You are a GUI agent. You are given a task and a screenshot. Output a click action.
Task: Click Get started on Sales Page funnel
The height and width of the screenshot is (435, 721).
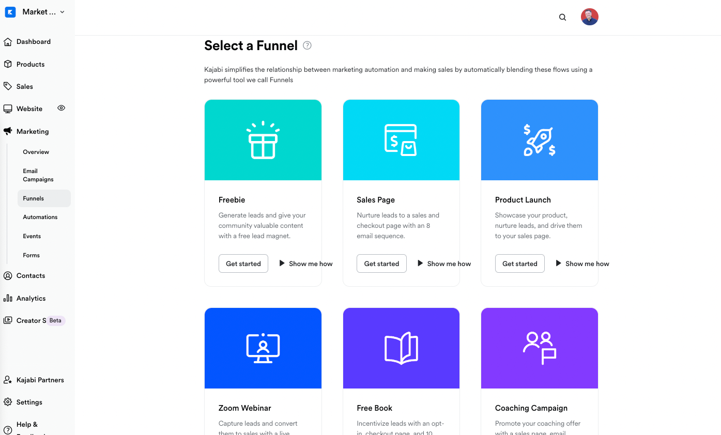tap(381, 263)
